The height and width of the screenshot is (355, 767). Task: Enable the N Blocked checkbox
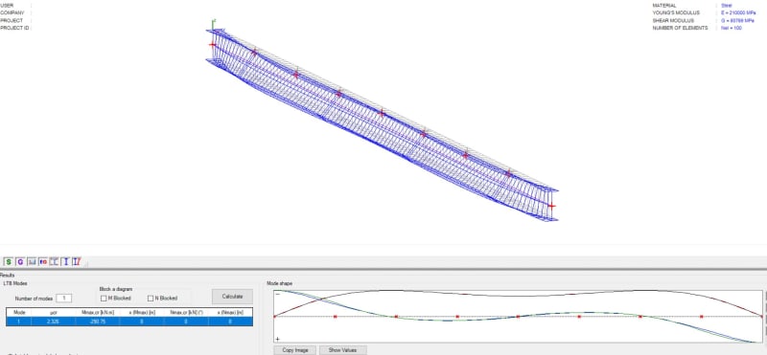coord(151,298)
